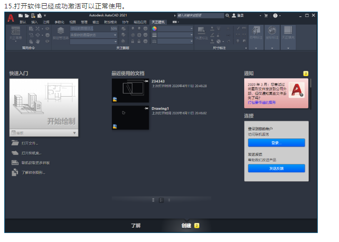The width and height of the screenshot is (339, 242).
Task: Open the ribbon display toggle after 天正建筑 tab
Action: tap(175, 22)
